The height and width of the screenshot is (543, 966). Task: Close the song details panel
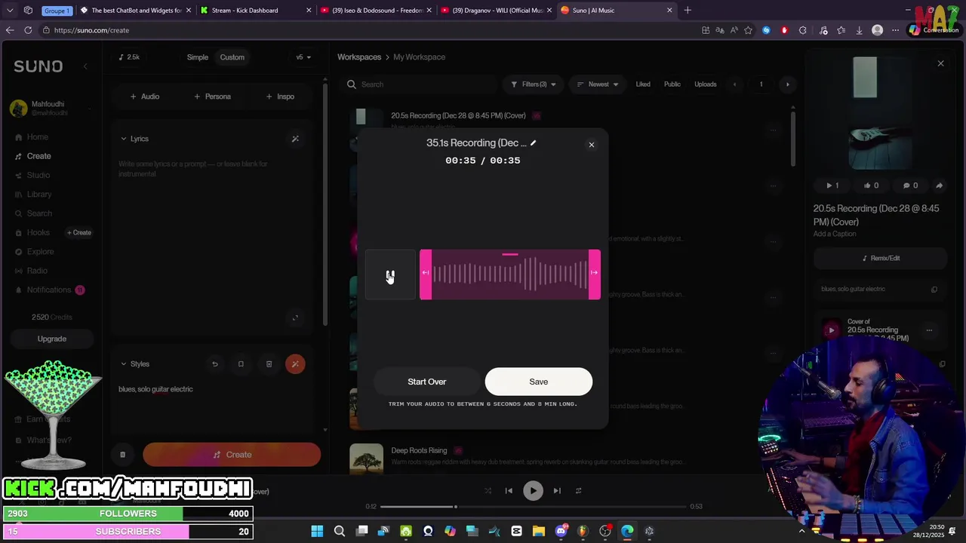point(940,64)
